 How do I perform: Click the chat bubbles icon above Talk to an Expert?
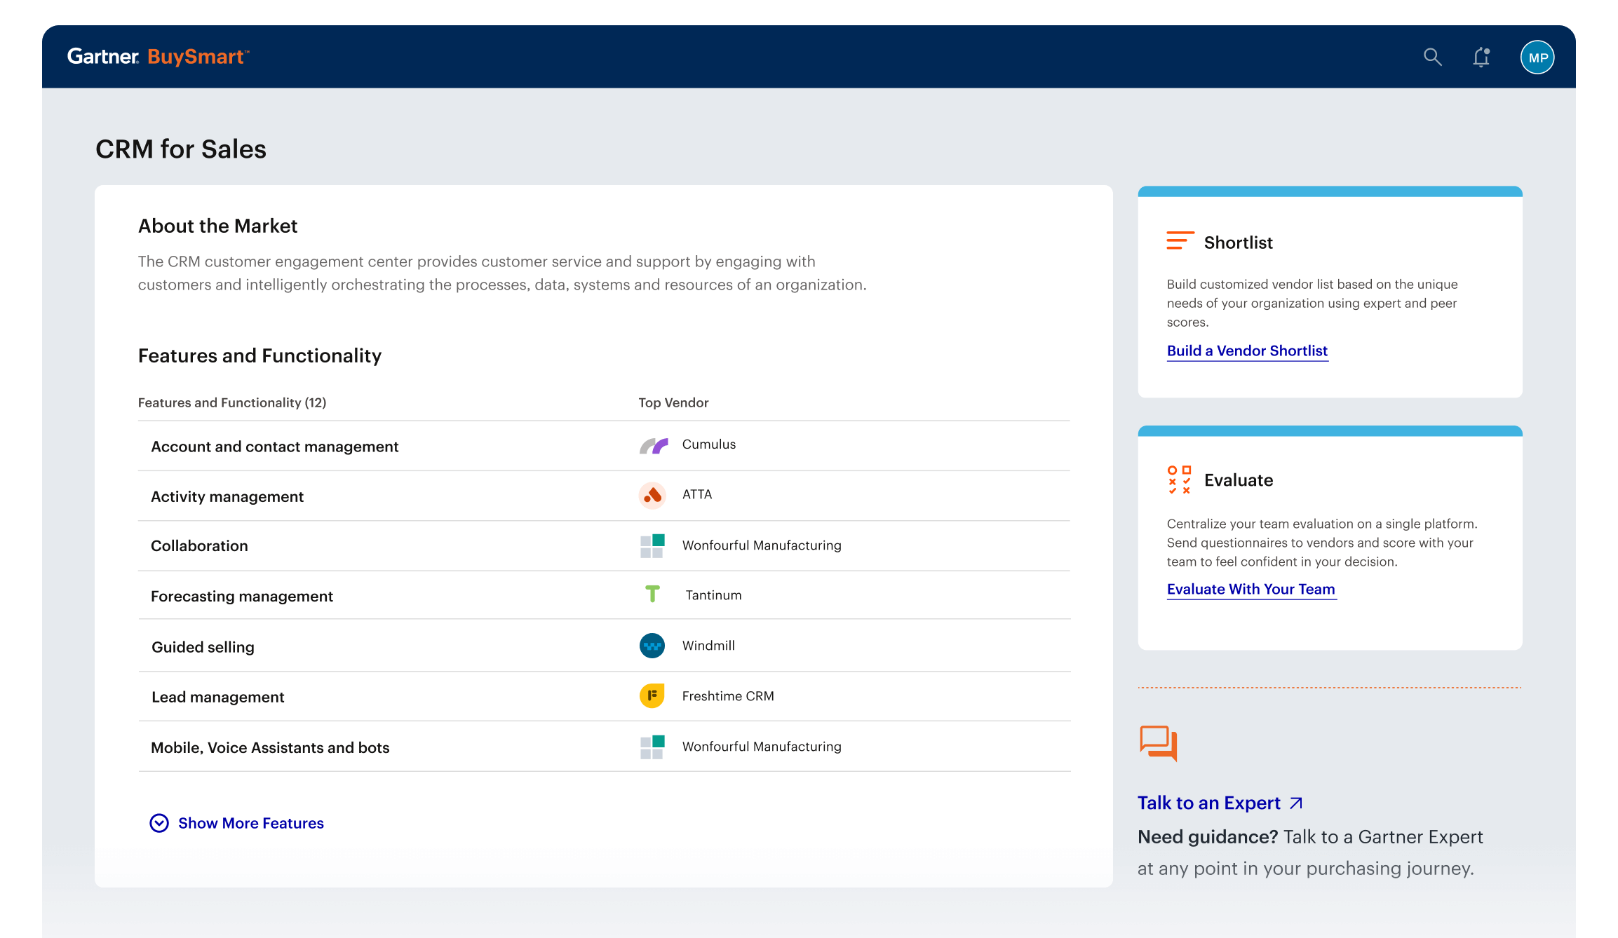click(x=1157, y=744)
